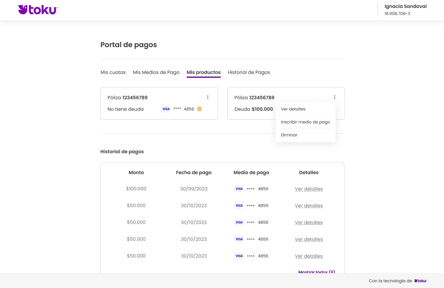Select the Mis productos tab

(203, 73)
